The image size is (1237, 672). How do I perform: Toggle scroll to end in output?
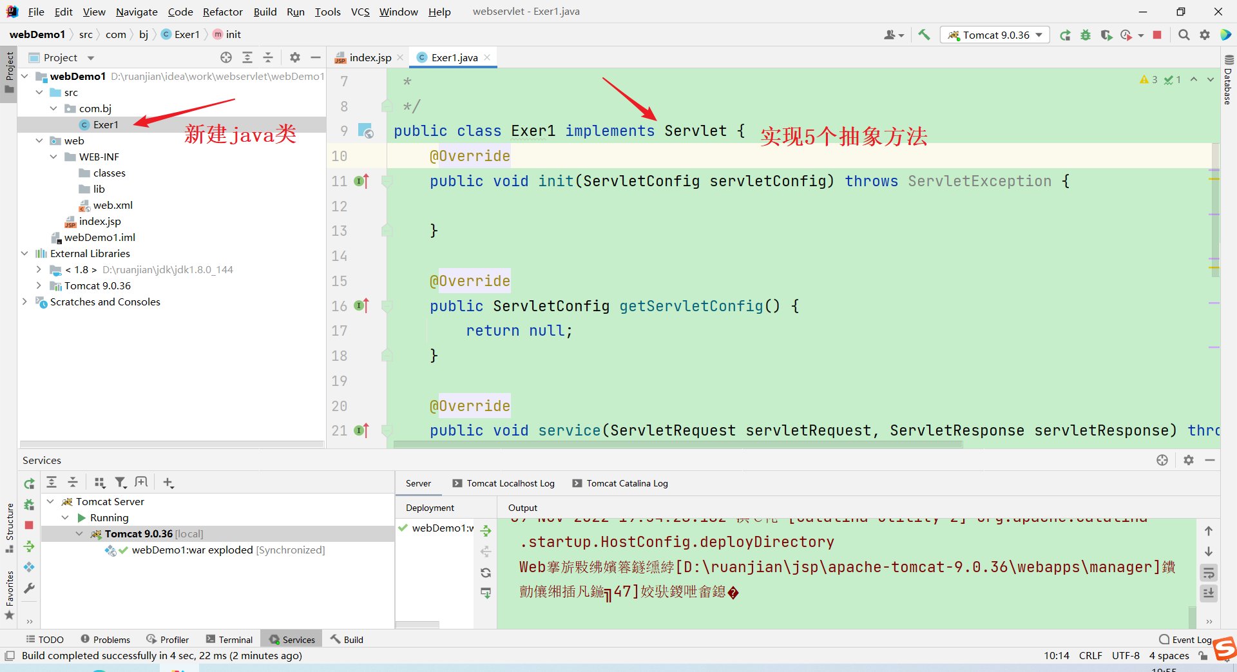pos(1209,593)
